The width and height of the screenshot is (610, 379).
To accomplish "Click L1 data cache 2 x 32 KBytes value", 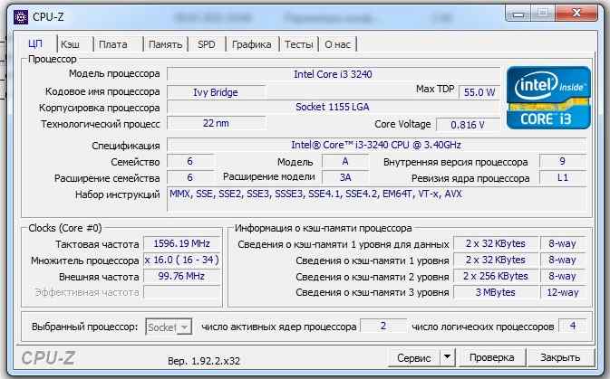I will click(496, 244).
